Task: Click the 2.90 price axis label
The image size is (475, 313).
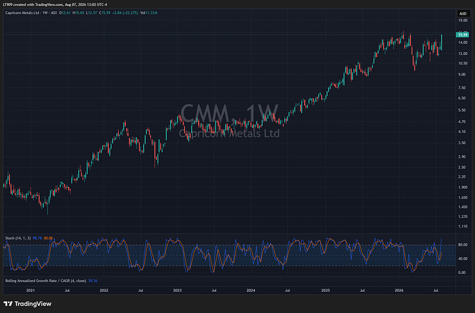Action: (462, 156)
